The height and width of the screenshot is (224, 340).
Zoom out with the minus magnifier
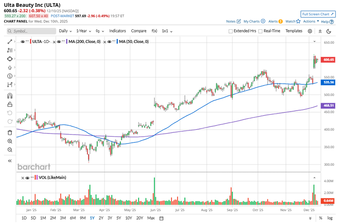tap(10, 150)
